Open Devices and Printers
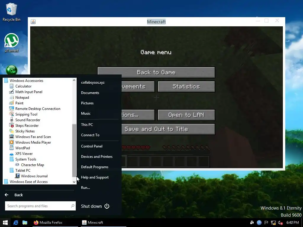The image size is (303, 227). tap(97, 157)
